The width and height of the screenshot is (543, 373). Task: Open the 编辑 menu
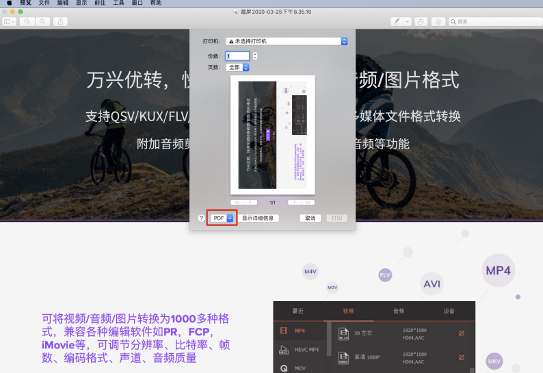pyautogui.click(x=63, y=3)
